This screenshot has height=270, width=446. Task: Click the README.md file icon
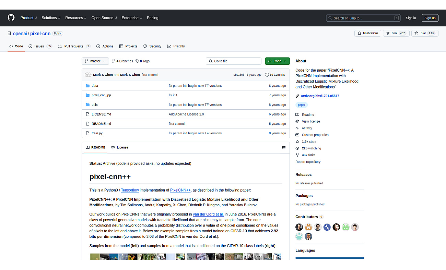tap(88, 124)
